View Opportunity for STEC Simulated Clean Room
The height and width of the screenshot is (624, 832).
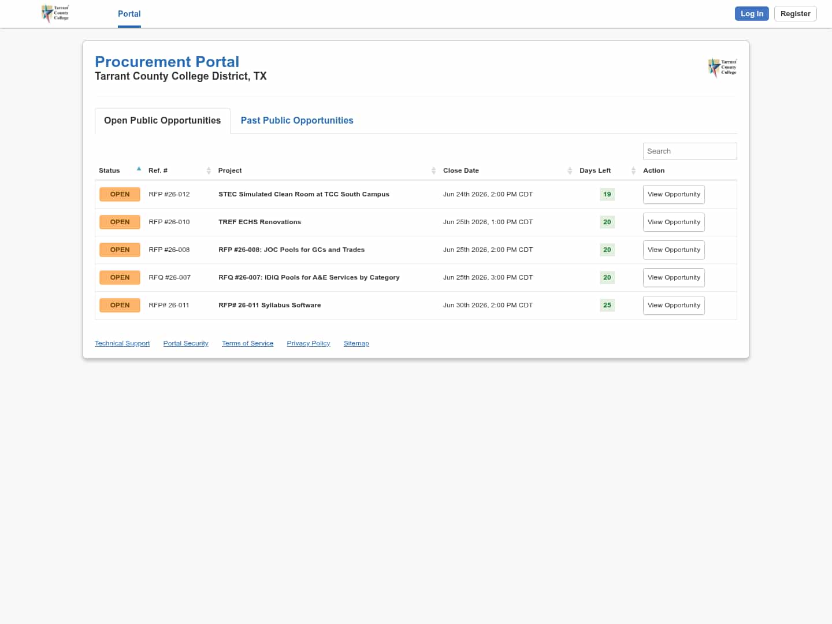pyautogui.click(x=674, y=194)
